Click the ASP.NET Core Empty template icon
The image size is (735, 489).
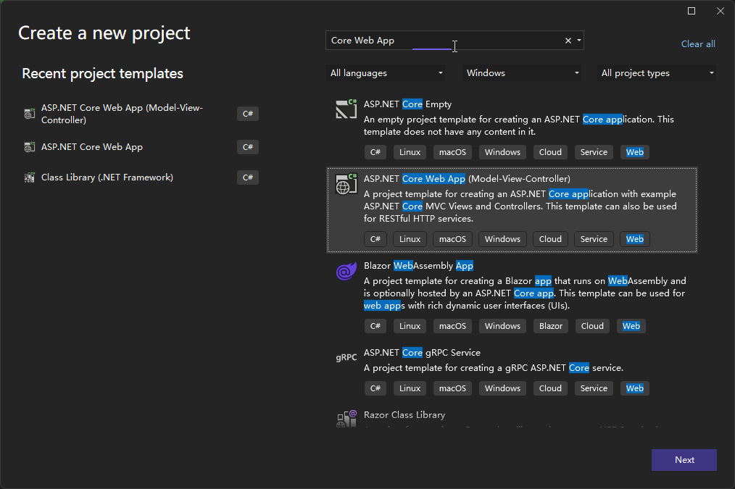346,109
